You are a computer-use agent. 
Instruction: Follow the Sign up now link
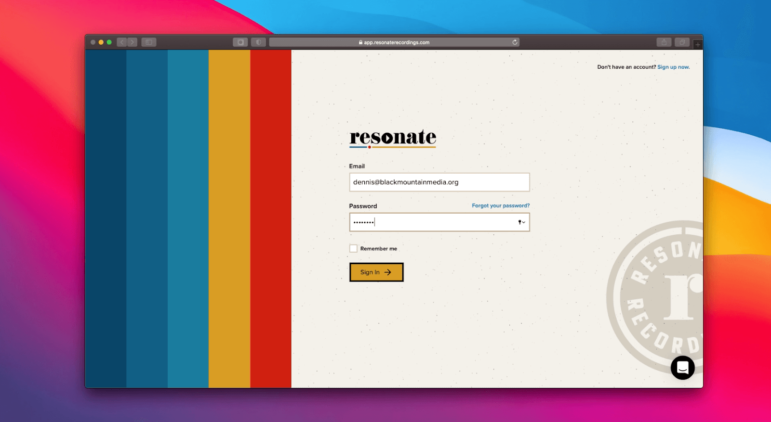coord(674,67)
